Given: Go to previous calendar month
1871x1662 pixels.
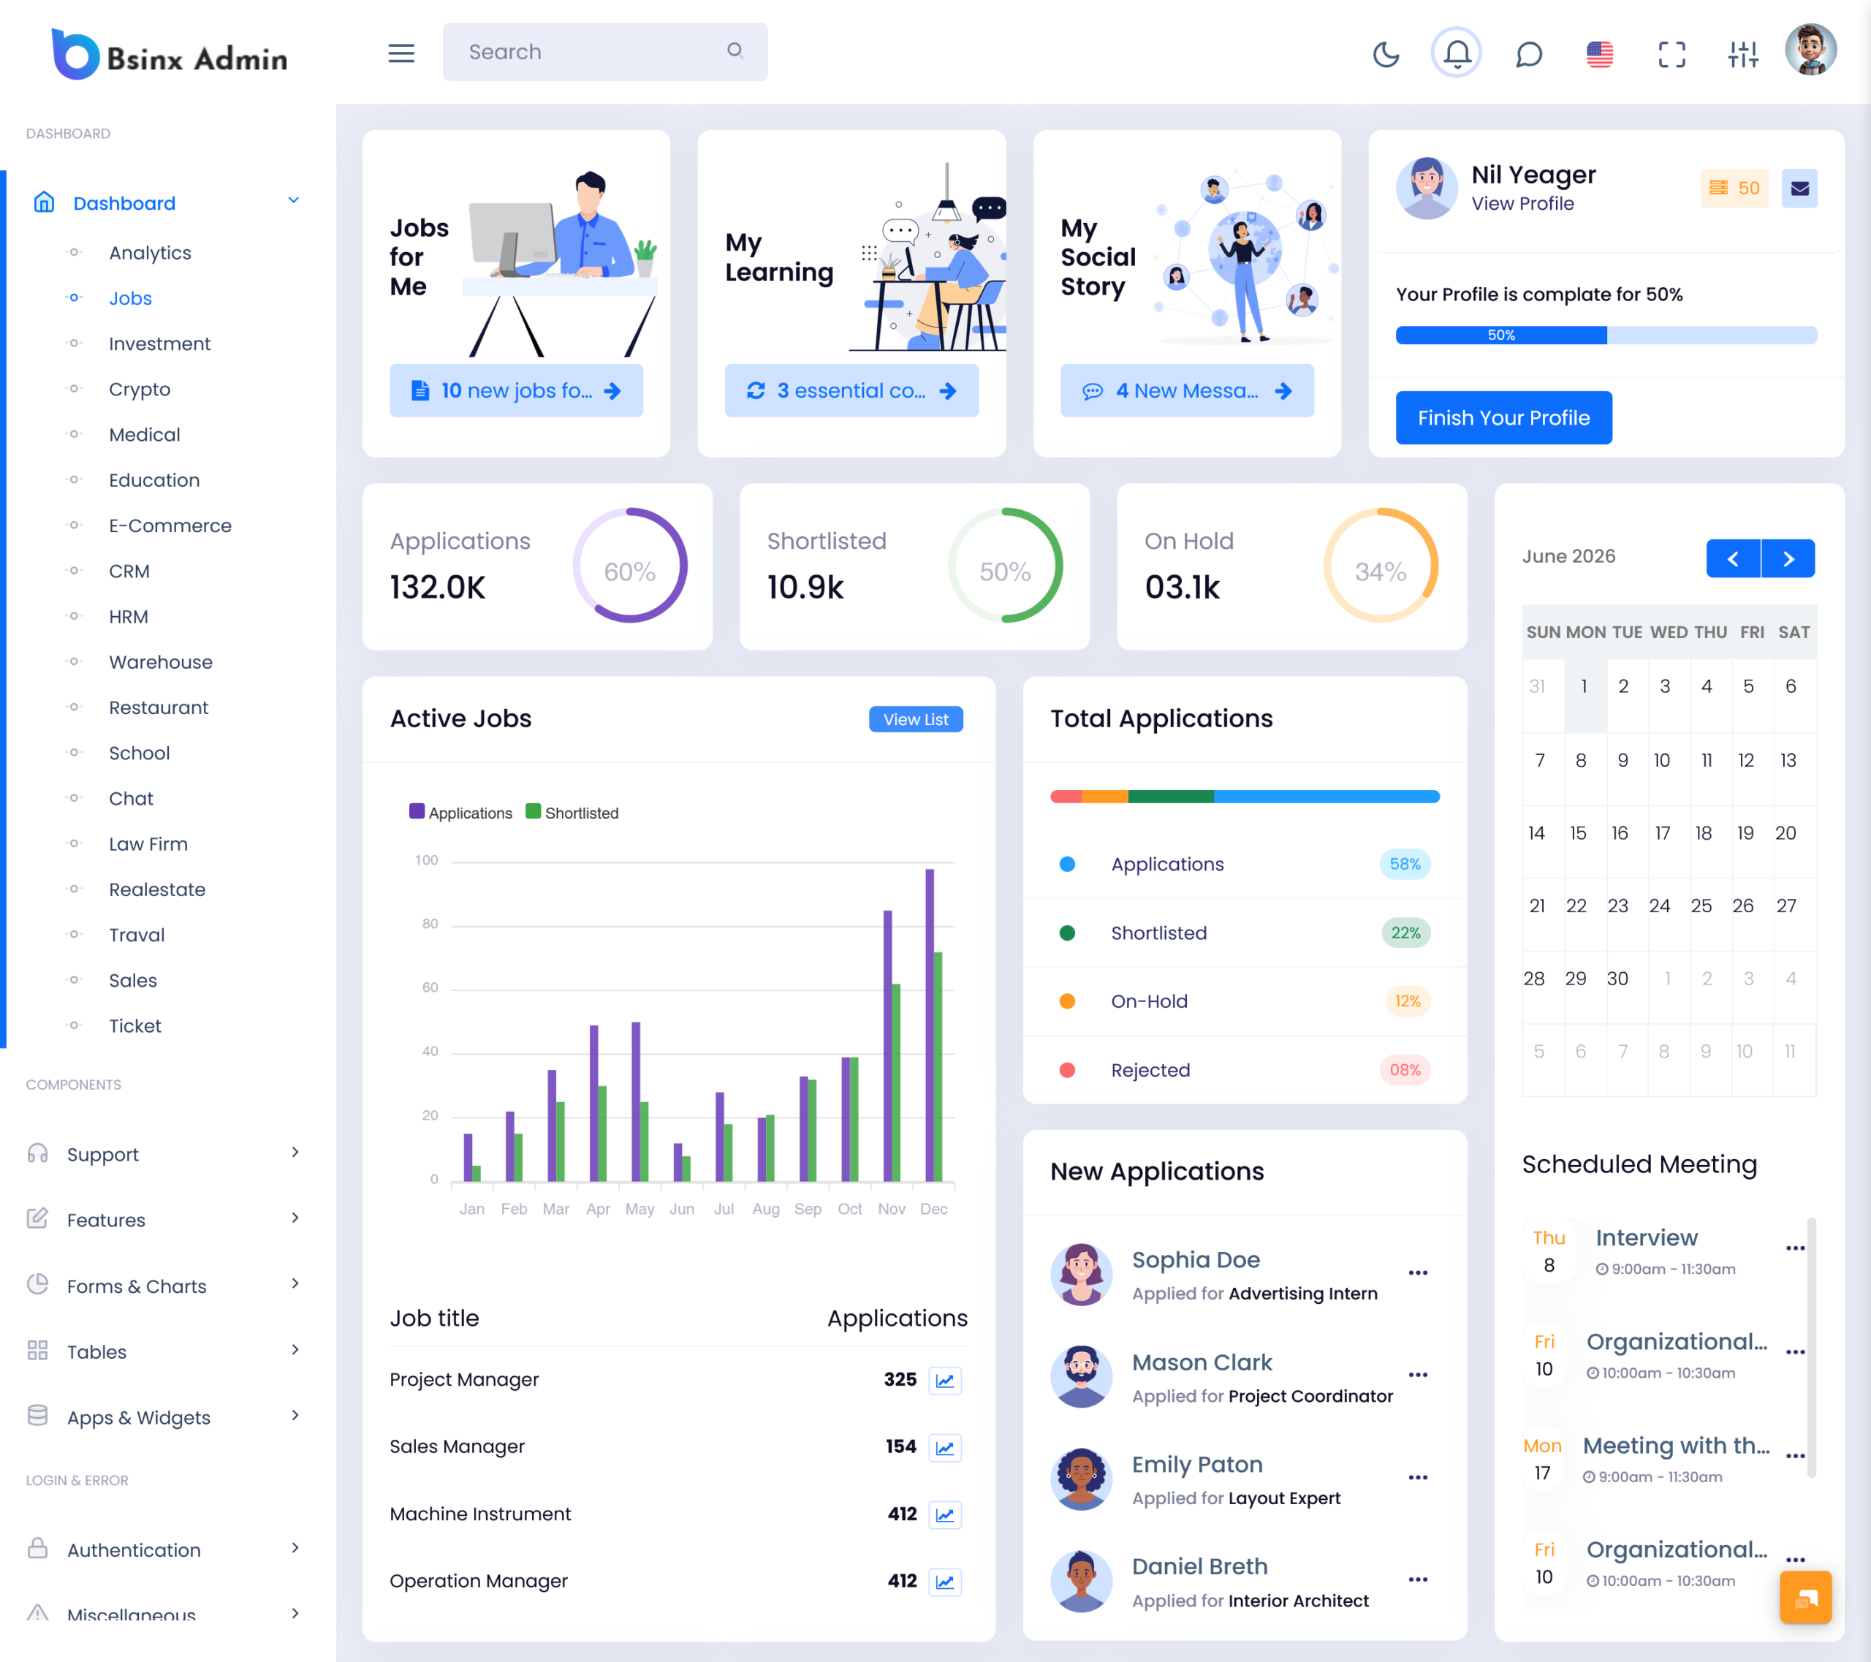Looking at the screenshot, I should coord(1733,559).
